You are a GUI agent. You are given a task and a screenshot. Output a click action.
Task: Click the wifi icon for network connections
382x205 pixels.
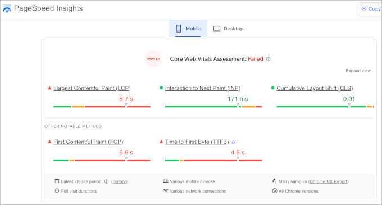click(x=166, y=190)
